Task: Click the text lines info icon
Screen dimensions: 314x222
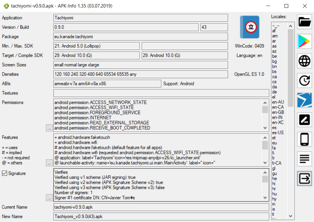Action: 304,159
